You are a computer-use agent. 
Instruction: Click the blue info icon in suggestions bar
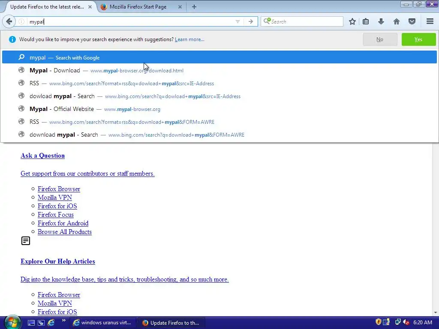(x=12, y=39)
